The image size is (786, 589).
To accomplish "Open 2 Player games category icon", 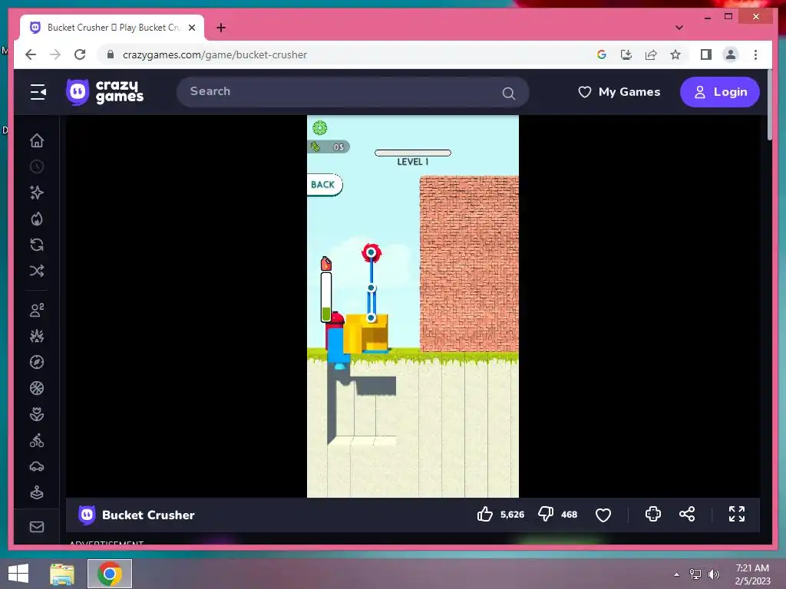I will coord(37,310).
